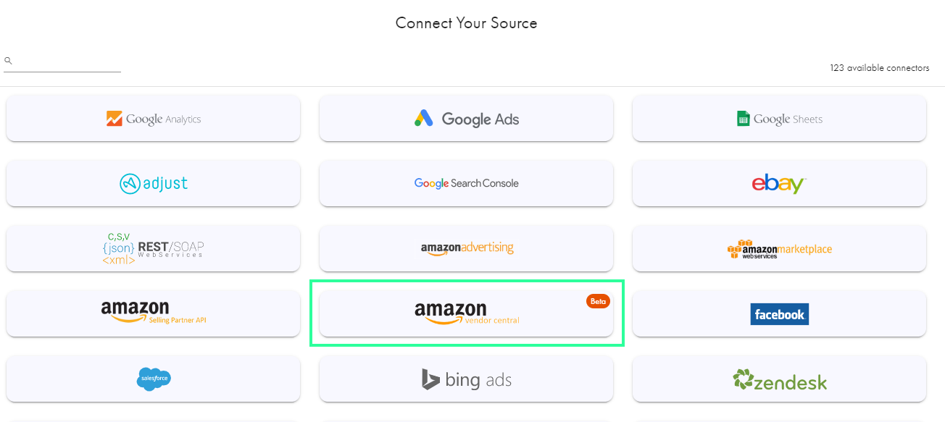
Task: Connect the Facebook source
Action: (x=779, y=314)
